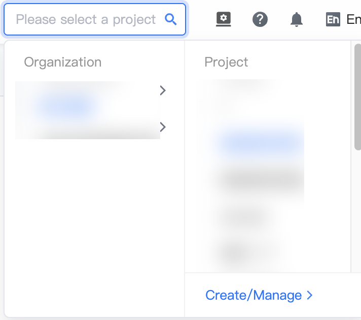Click the project list vertical scrollbar thumb

(x=358, y=97)
